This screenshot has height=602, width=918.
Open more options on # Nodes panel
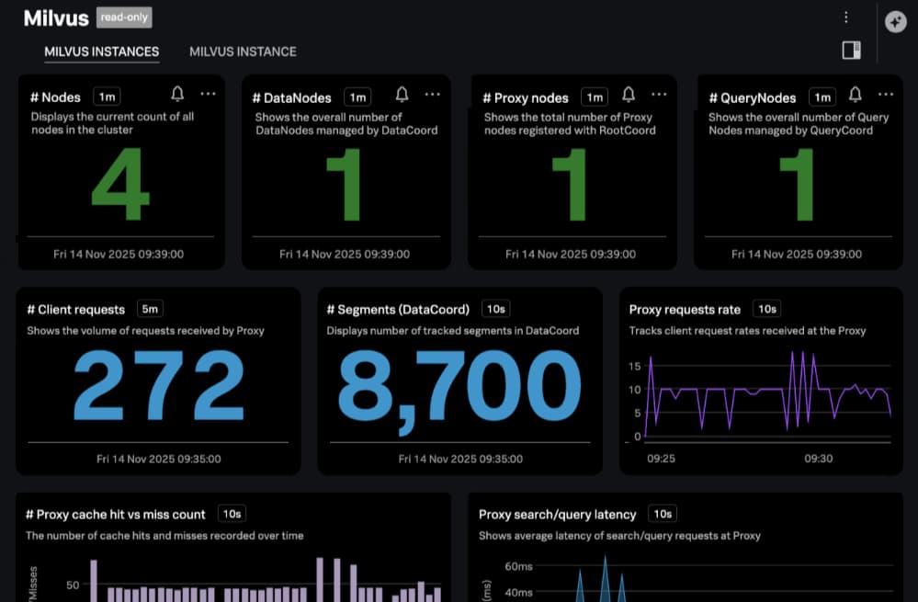[x=208, y=94]
